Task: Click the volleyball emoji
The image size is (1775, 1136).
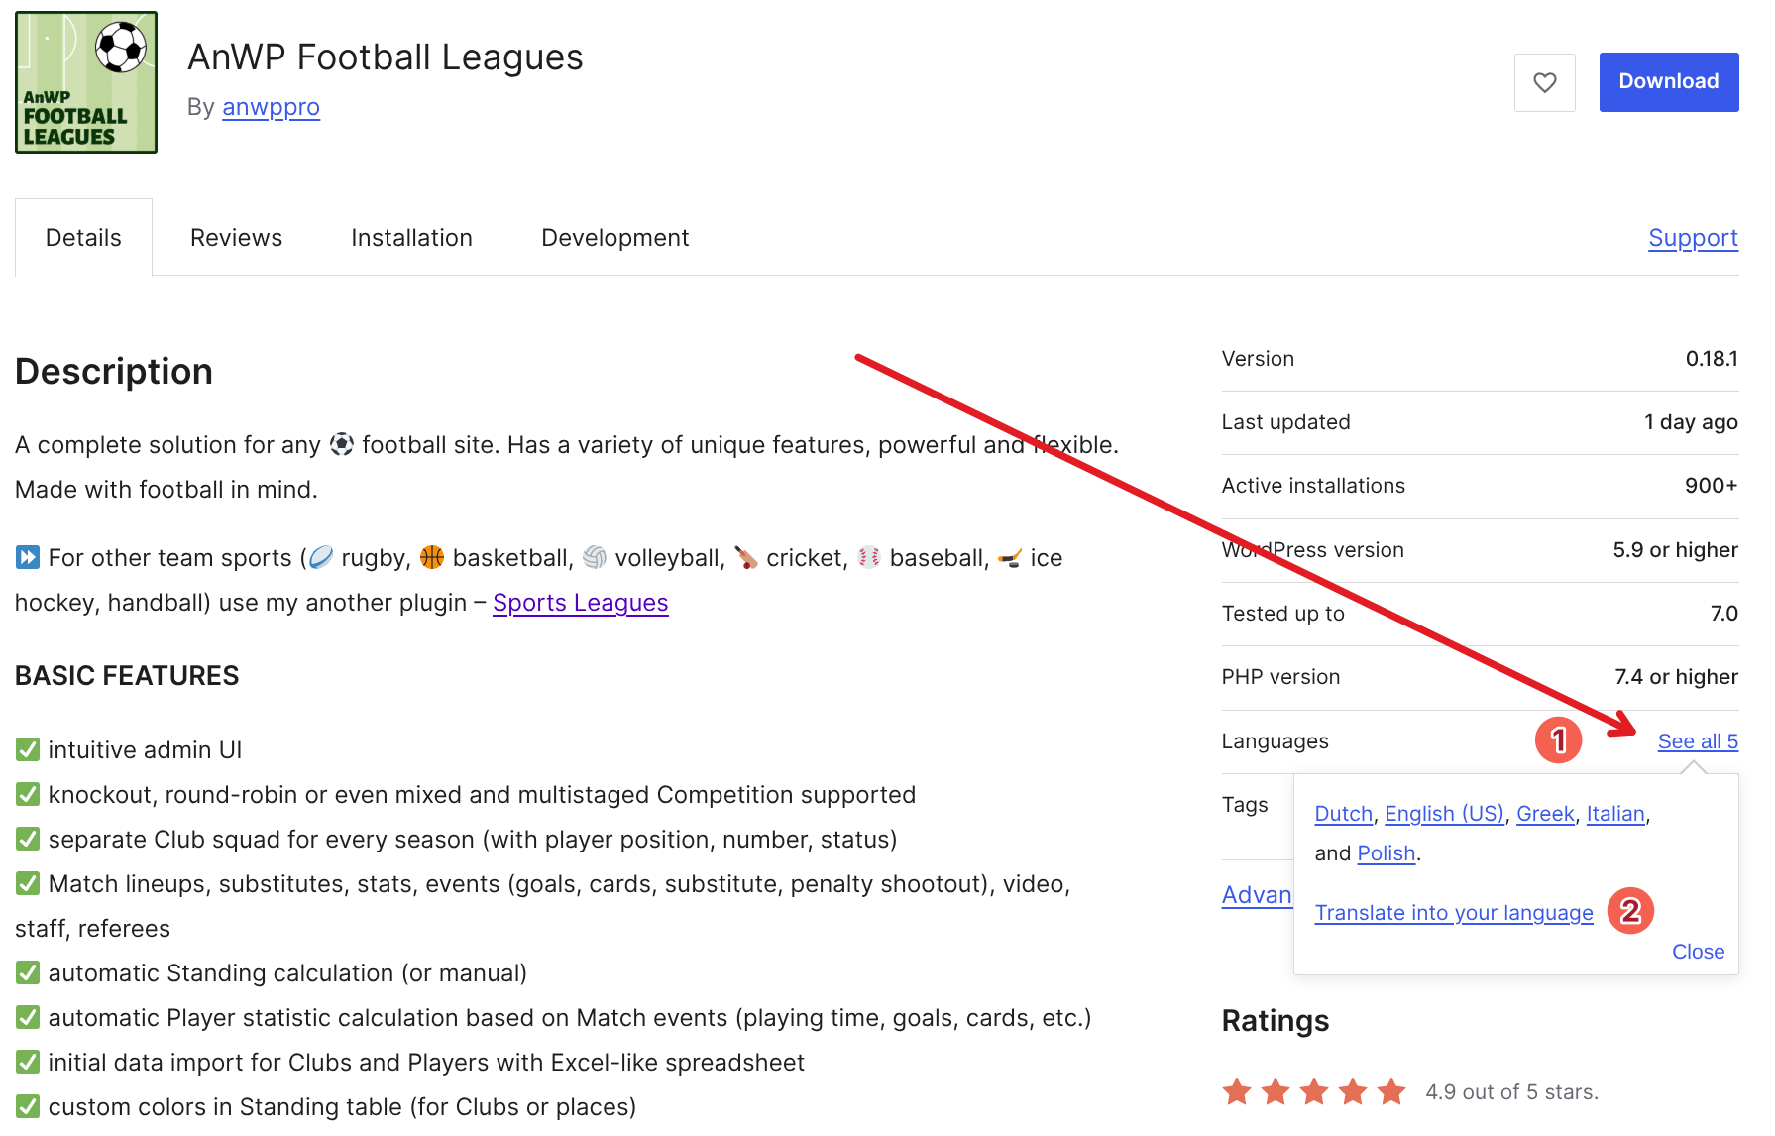Action: [x=595, y=557]
